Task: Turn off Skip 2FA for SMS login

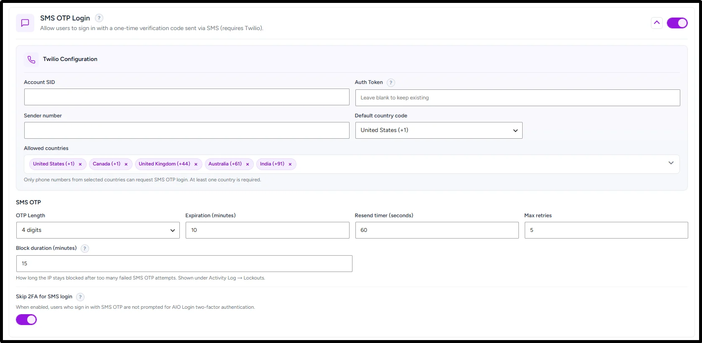Action: [x=26, y=320]
